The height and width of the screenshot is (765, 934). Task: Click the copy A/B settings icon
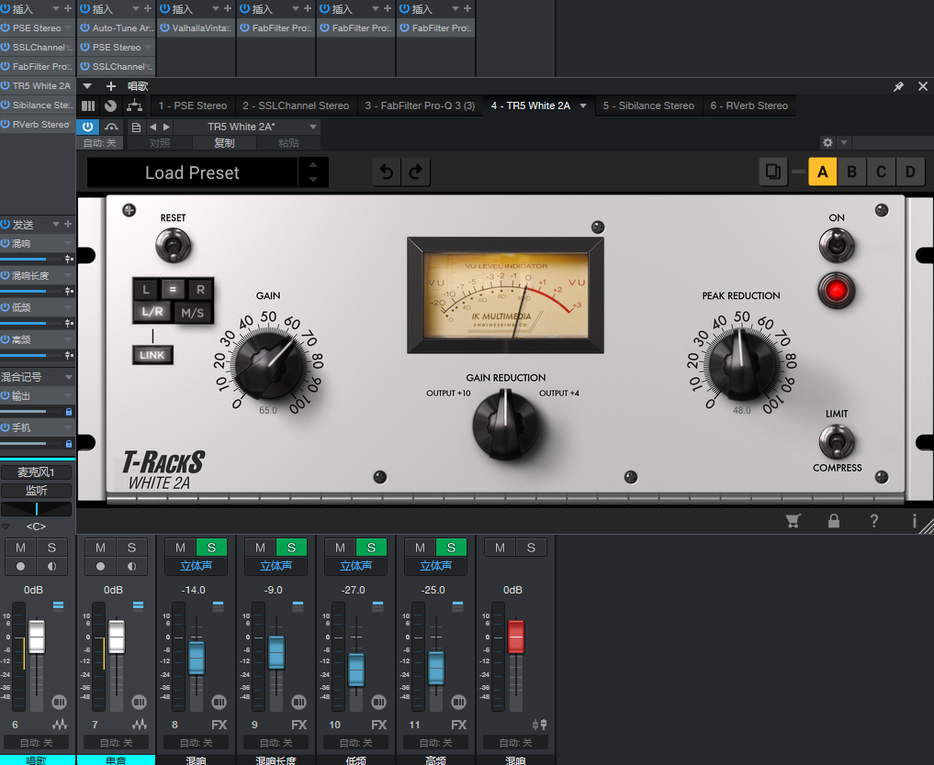(x=773, y=172)
